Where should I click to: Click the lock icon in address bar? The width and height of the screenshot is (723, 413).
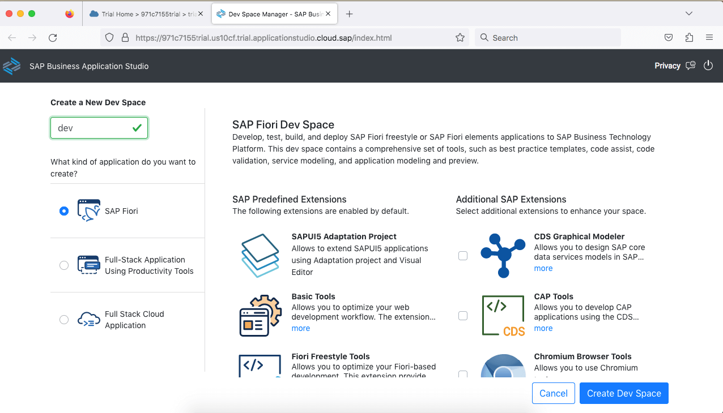(x=125, y=38)
